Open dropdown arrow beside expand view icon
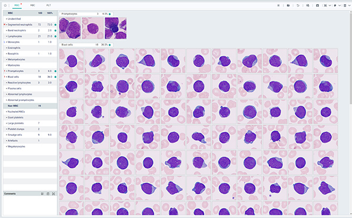 click(x=330, y=5)
